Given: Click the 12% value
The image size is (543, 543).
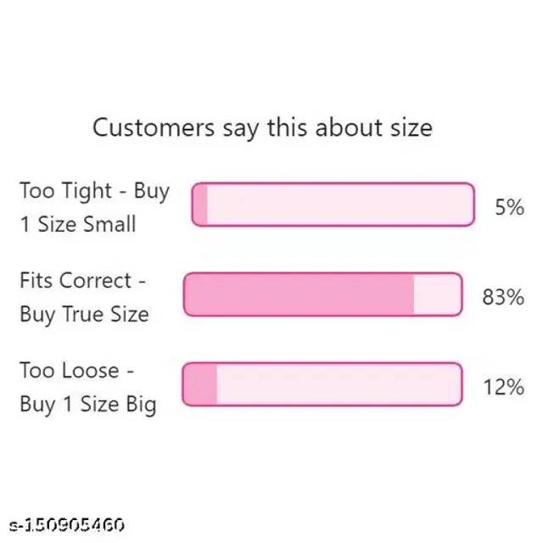Looking at the screenshot, I should click(503, 387).
